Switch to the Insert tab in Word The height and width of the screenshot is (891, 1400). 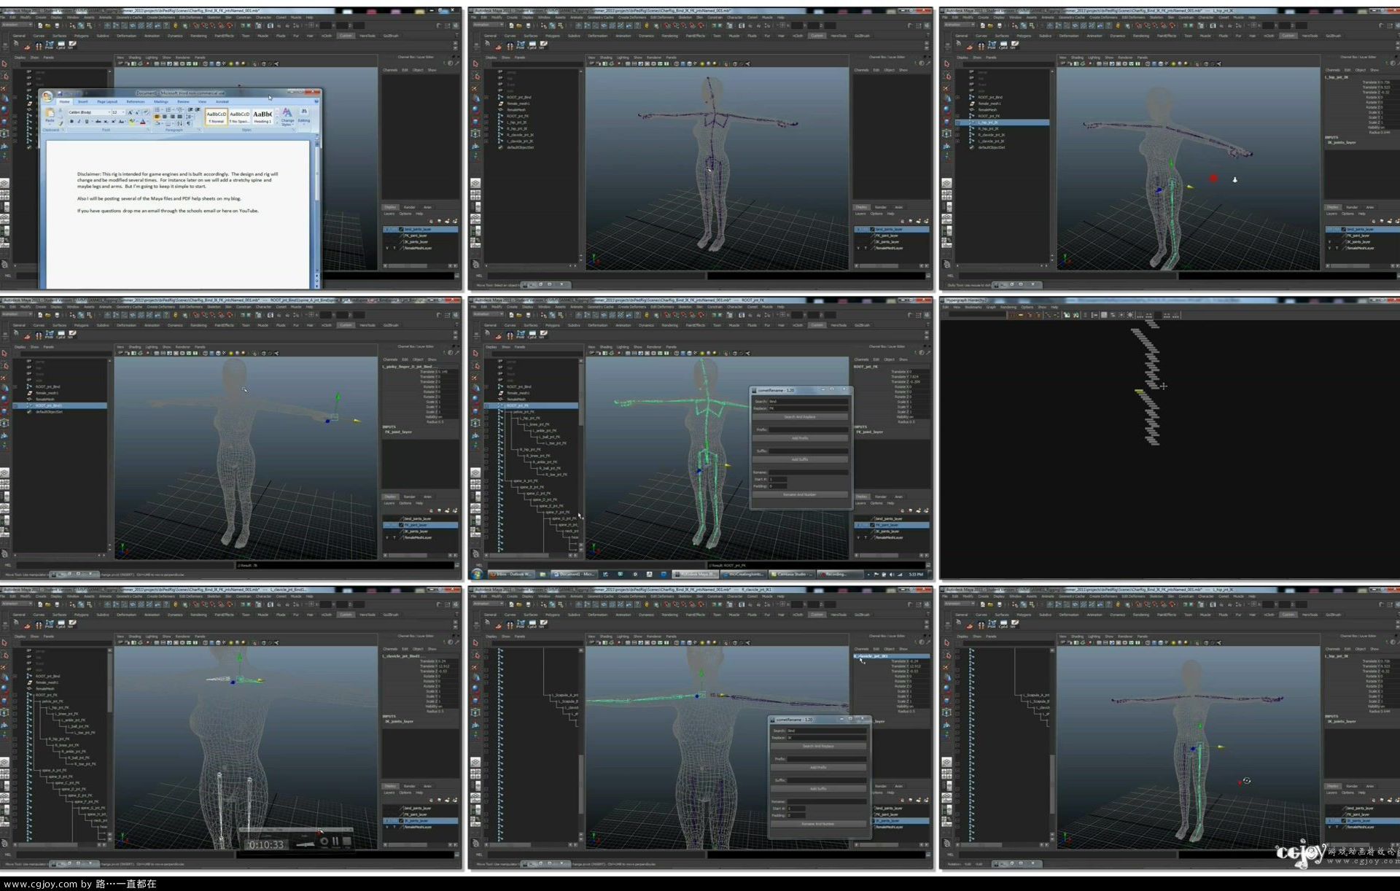83,102
